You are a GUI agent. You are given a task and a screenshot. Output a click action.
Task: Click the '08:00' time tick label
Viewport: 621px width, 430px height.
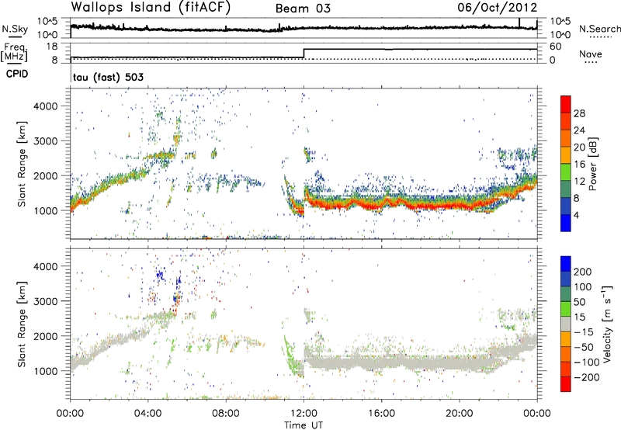tap(226, 414)
